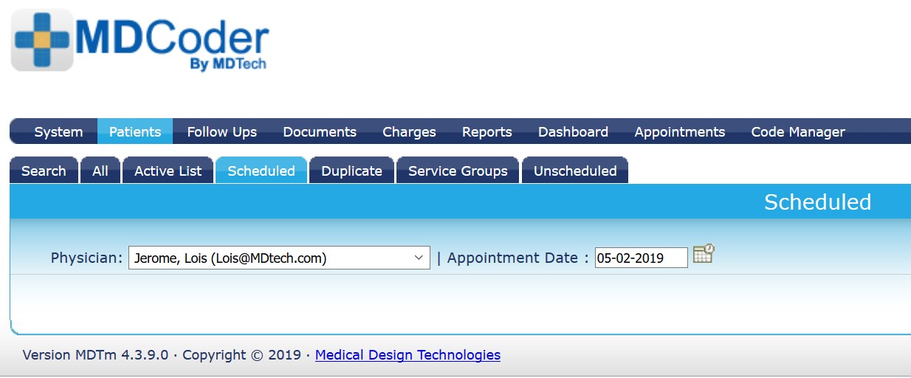Open the System menu

(x=58, y=131)
